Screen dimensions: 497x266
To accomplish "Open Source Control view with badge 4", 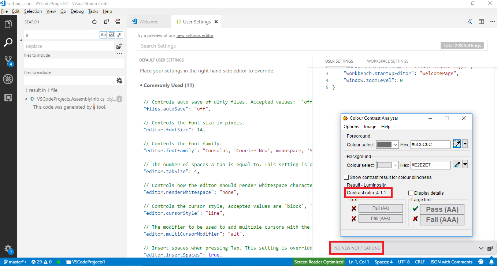I will coord(8,61).
